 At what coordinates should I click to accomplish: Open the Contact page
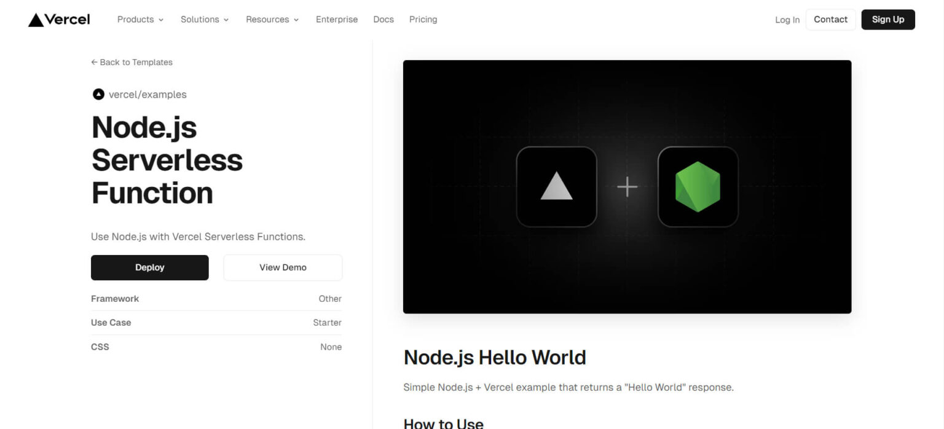[830, 19]
